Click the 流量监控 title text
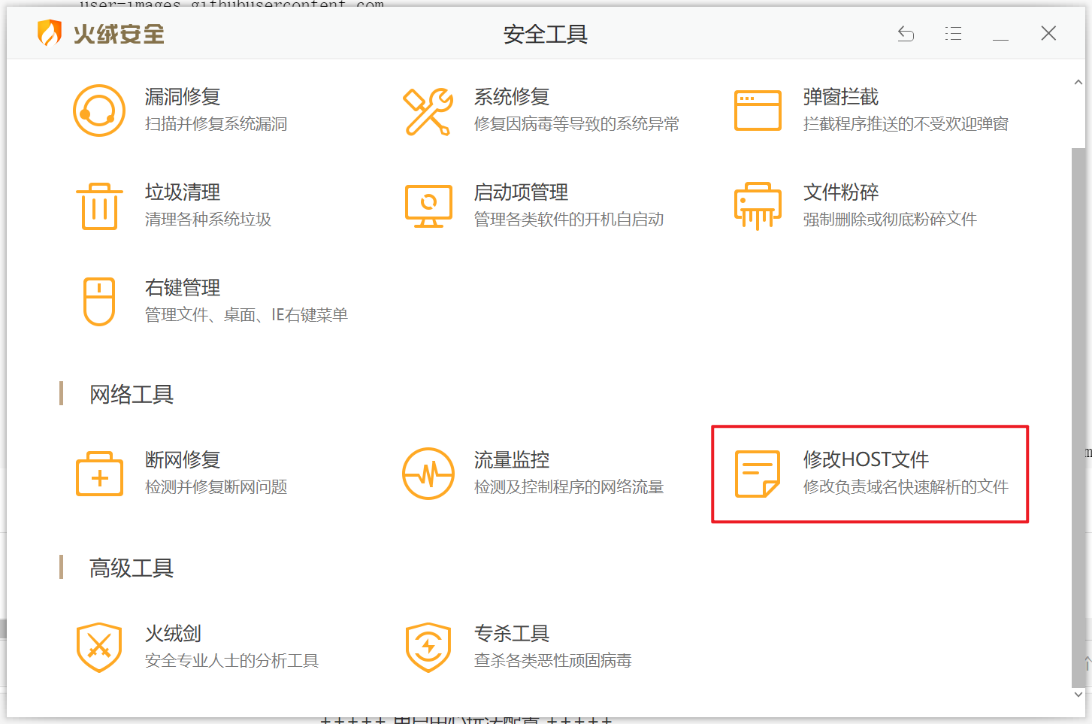The width and height of the screenshot is (1092, 724). coord(512,459)
